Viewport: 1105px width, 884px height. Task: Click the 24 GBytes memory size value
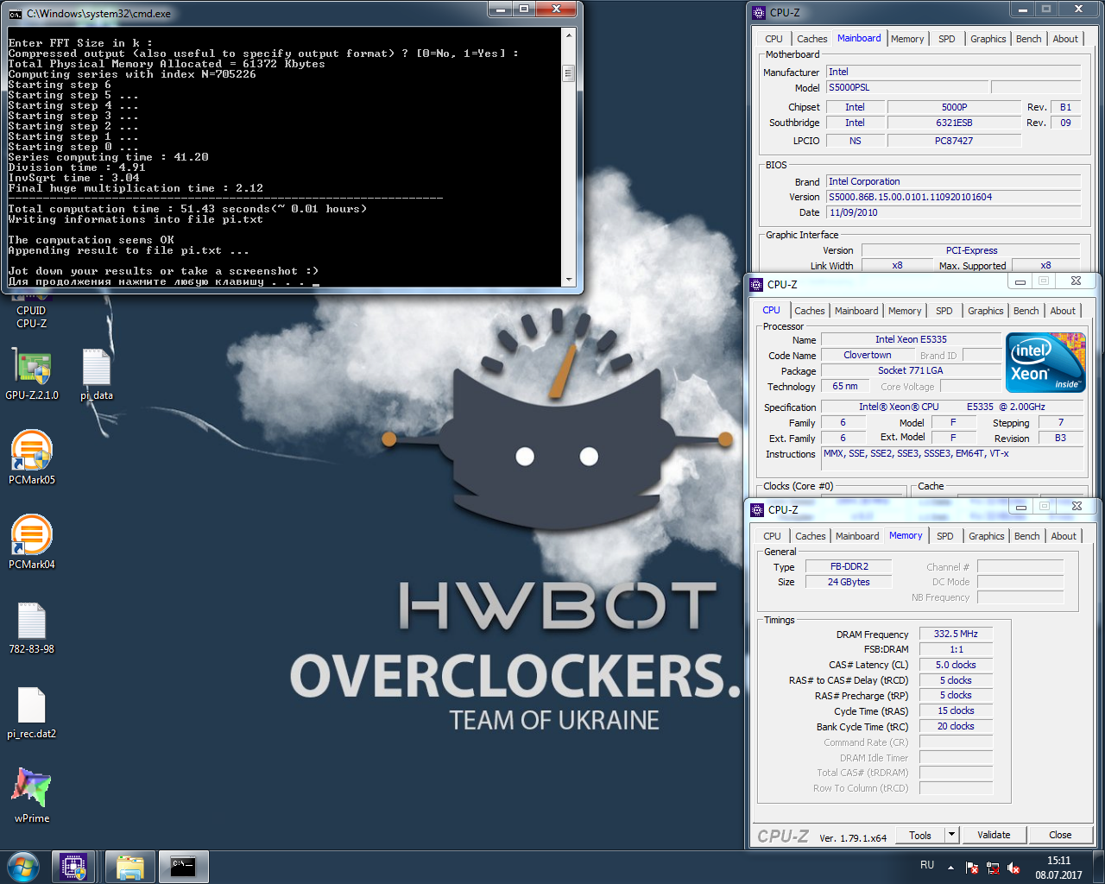click(849, 582)
